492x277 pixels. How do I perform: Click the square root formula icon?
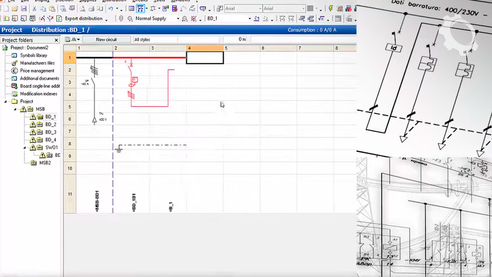click(321, 18)
